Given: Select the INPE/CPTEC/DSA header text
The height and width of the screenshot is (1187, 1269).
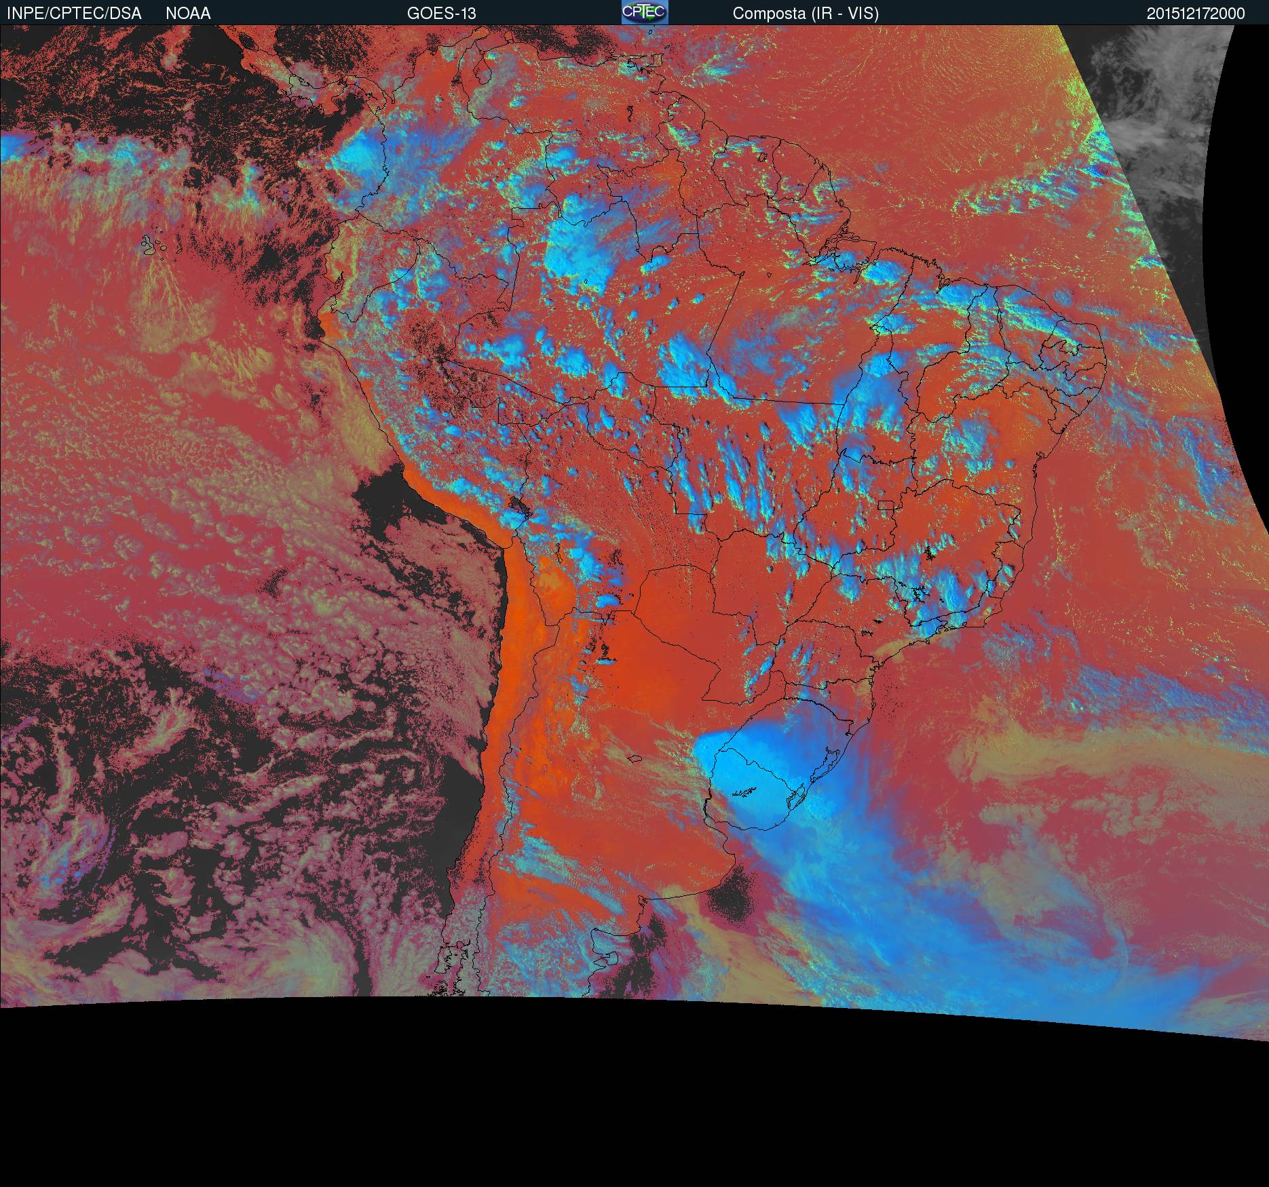Looking at the screenshot, I should tap(74, 14).
